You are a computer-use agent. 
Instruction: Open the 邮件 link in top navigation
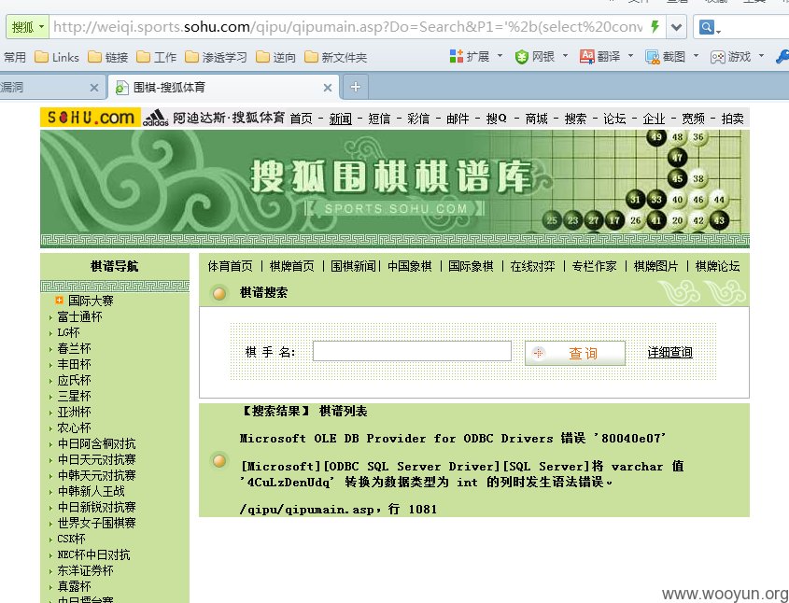[x=458, y=119]
